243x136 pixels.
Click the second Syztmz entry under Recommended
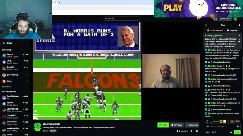pos(15,104)
